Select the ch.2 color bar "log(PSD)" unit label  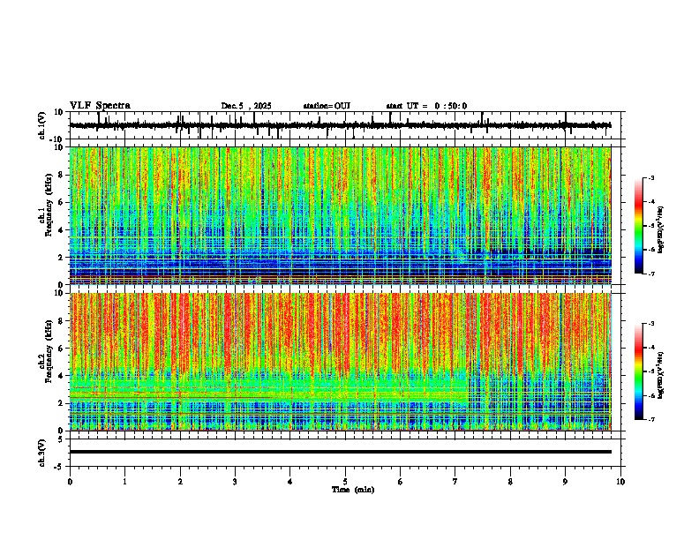pos(660,375)
